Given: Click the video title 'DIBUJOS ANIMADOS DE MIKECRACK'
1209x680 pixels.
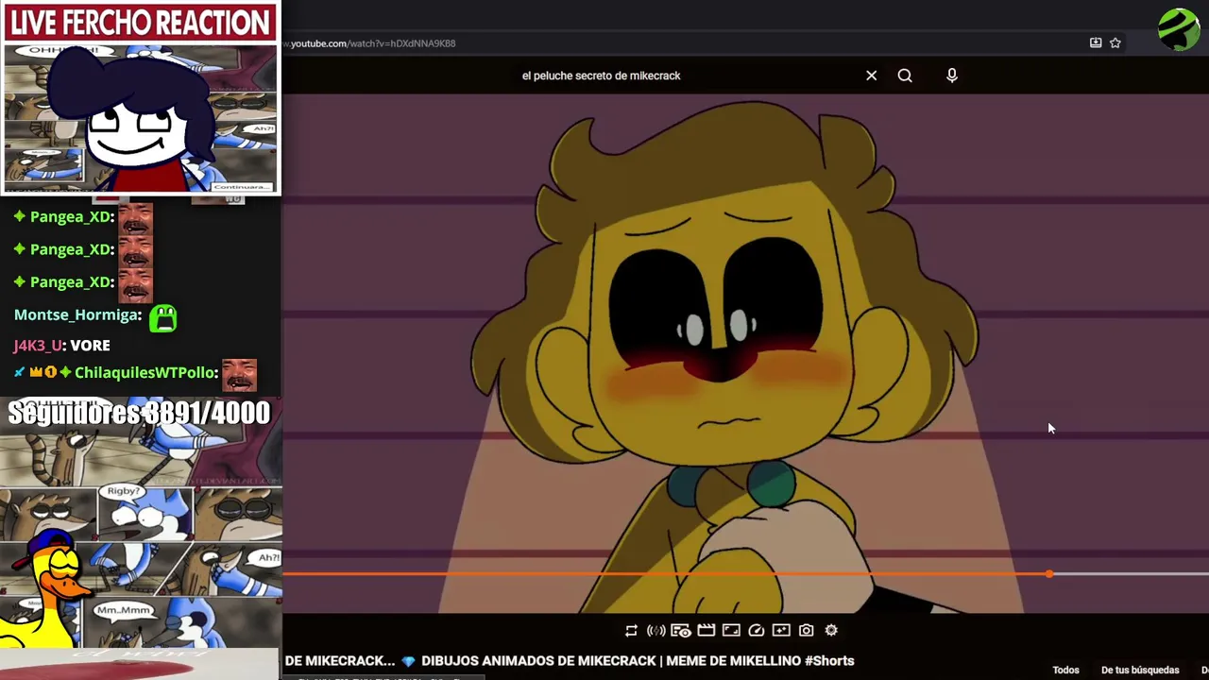Looking at the screenshot, I should click(638, 661).
